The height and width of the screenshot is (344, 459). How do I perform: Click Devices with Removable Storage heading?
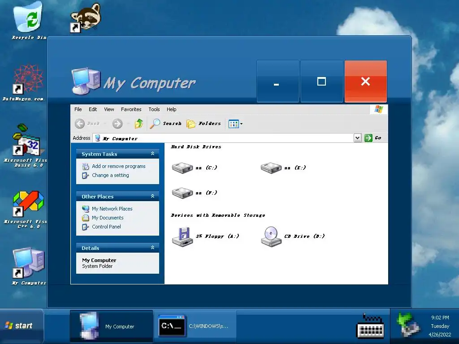click(x=218, y=215)
